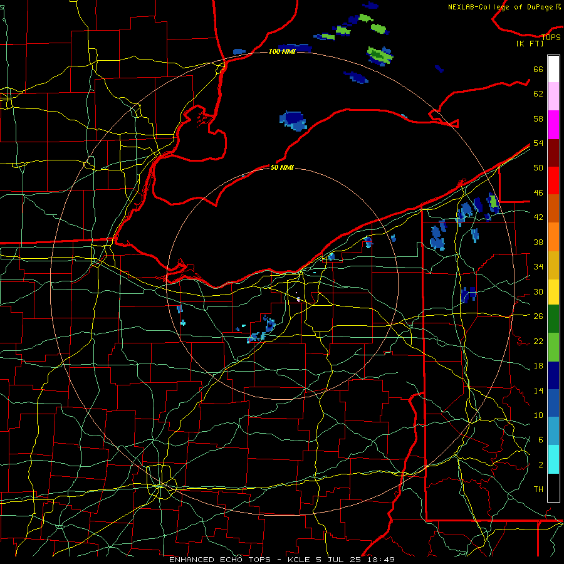Click the 50 NMI range ring label
Screen dimensions: 564x564
pos(282,167)
